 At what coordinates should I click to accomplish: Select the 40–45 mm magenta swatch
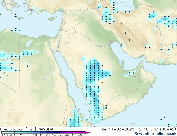click(76, 132)
